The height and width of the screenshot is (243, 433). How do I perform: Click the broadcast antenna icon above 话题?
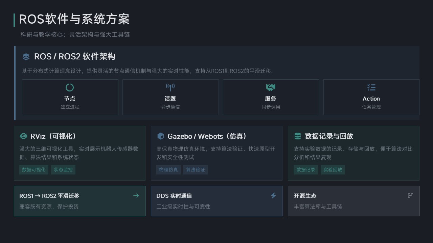click(170, 87)
